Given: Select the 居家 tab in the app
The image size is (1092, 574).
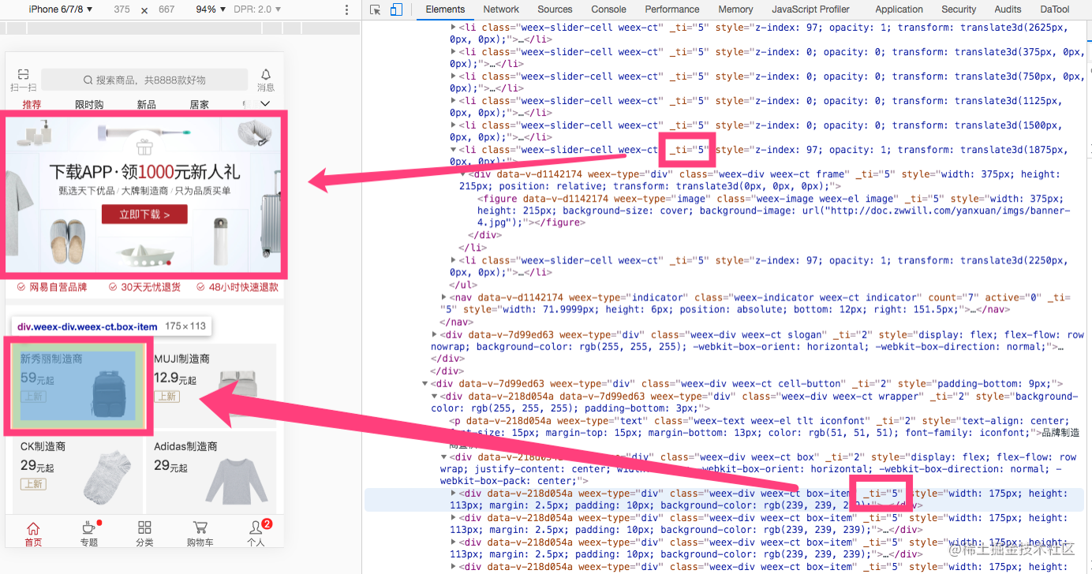Looking at the screenshot, I should coord(200,104).
